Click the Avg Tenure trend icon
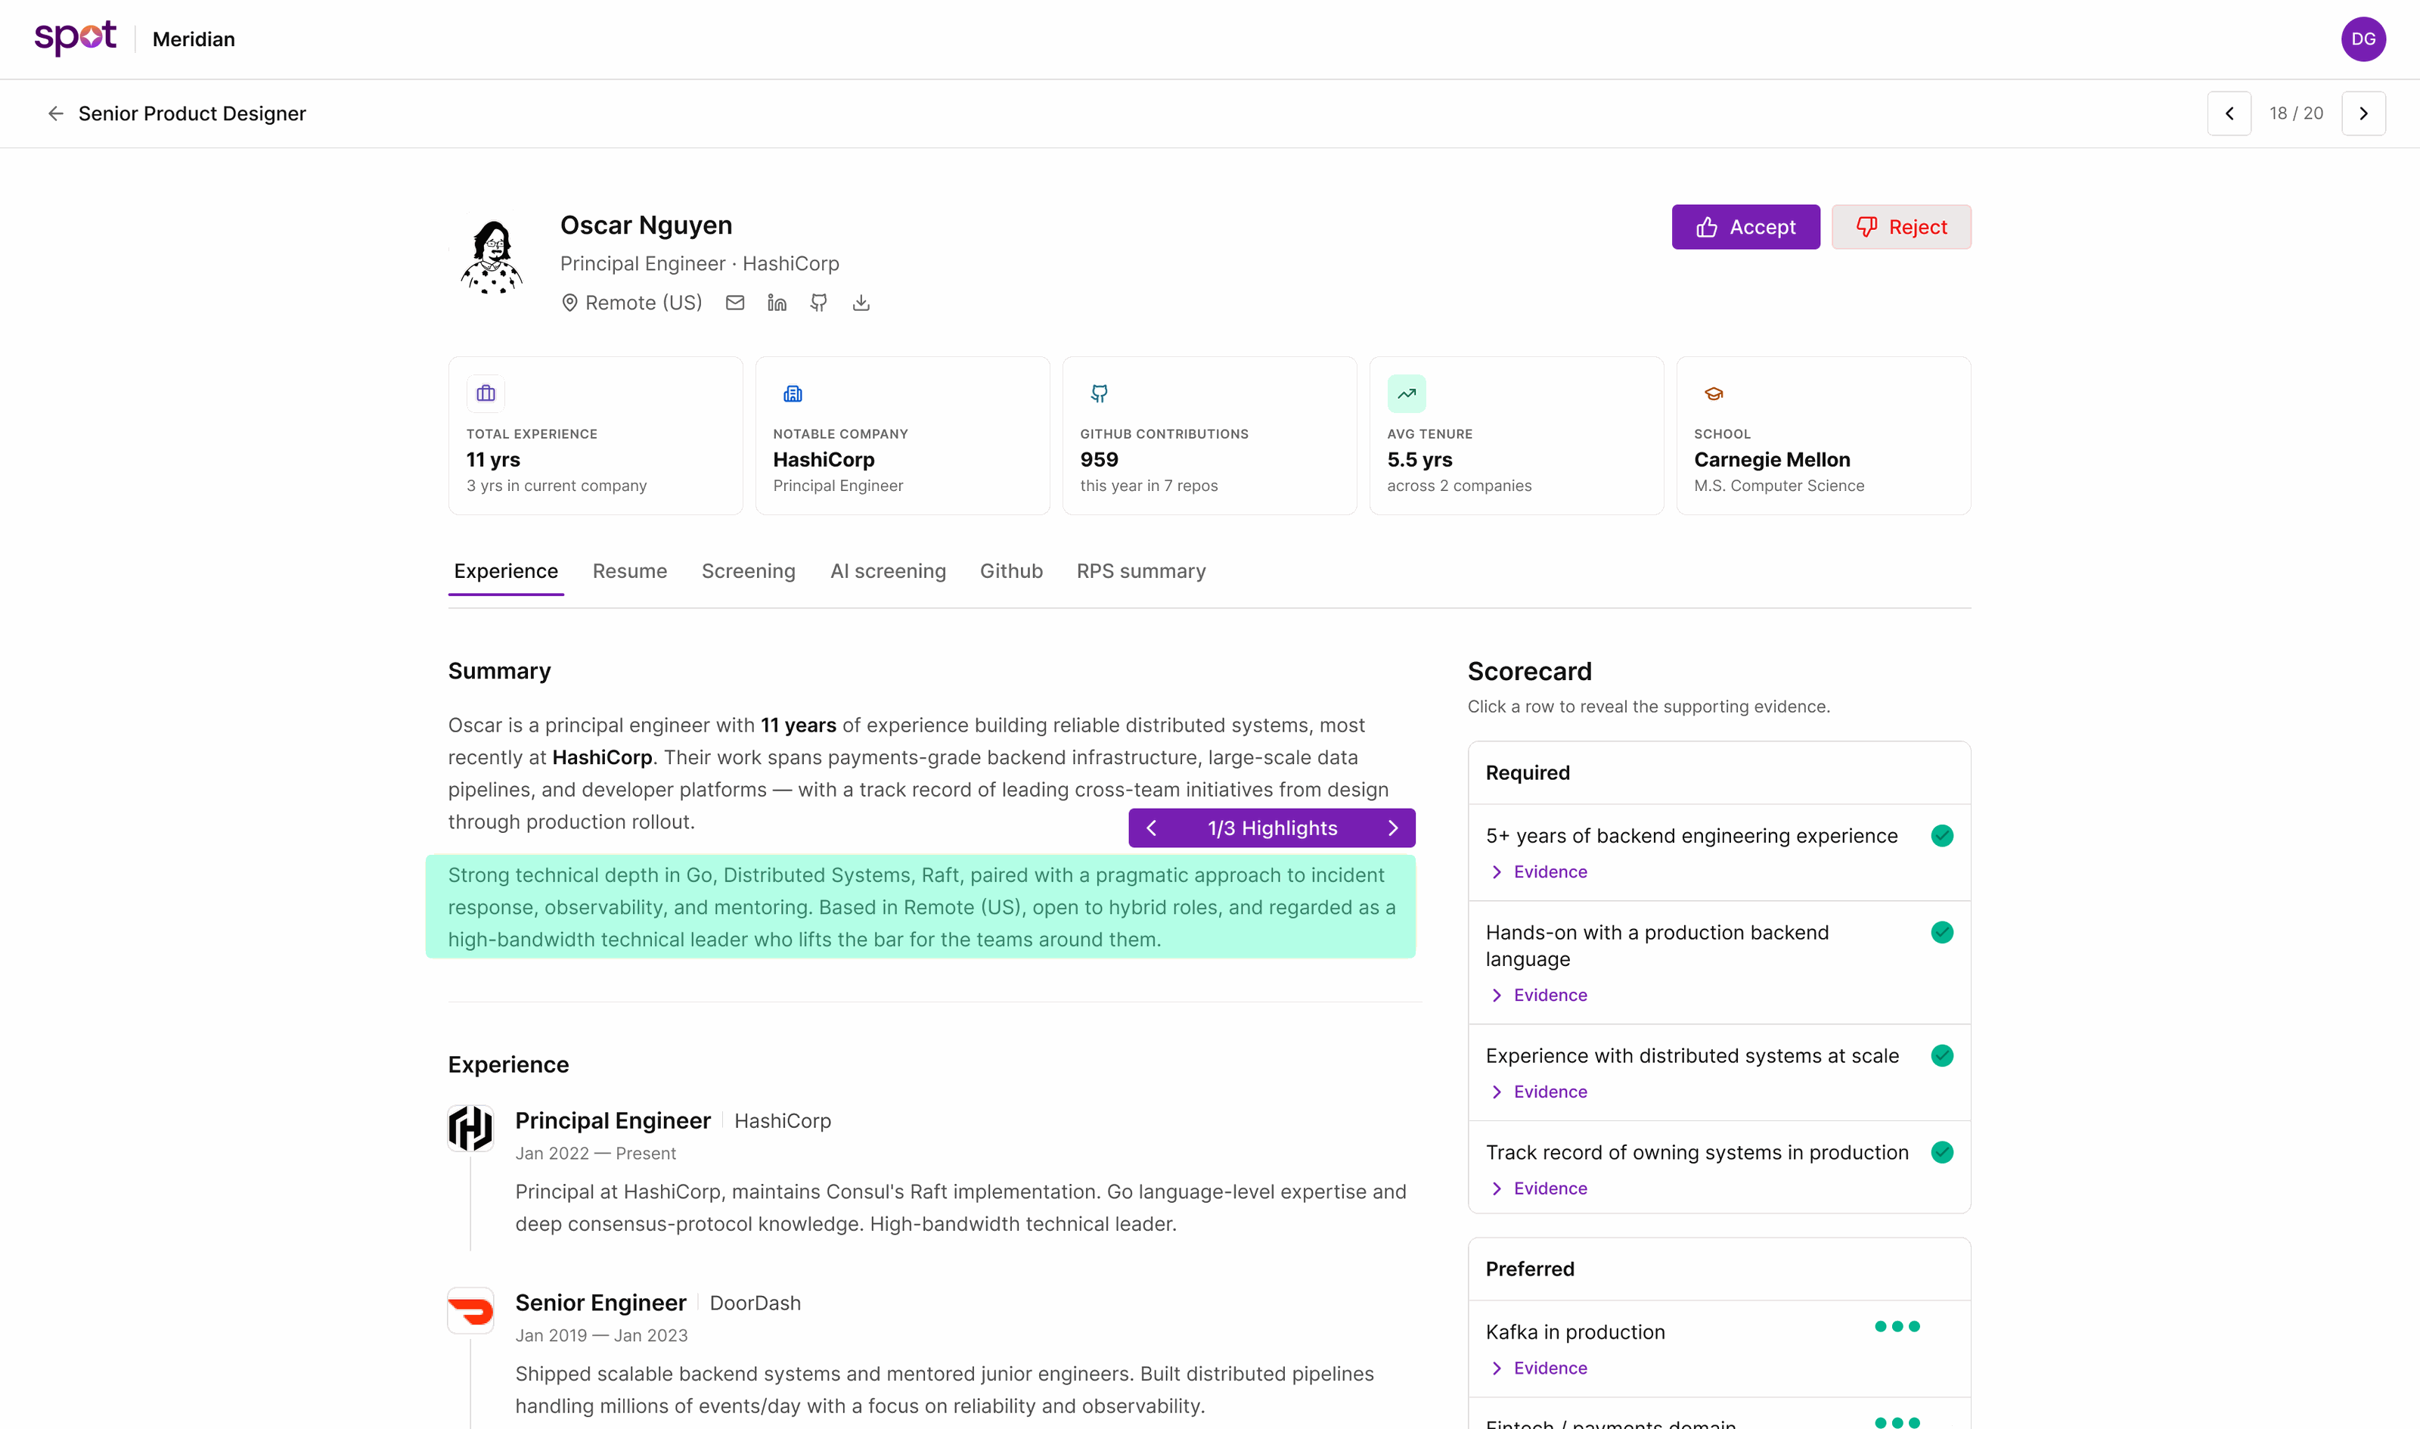2420x1429 pixels. pyautogui.click(x=1407, y=394)
